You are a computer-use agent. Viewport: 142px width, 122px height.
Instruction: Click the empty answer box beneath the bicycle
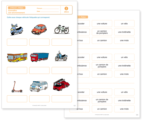pyautogui.click(x=62, y=42)
